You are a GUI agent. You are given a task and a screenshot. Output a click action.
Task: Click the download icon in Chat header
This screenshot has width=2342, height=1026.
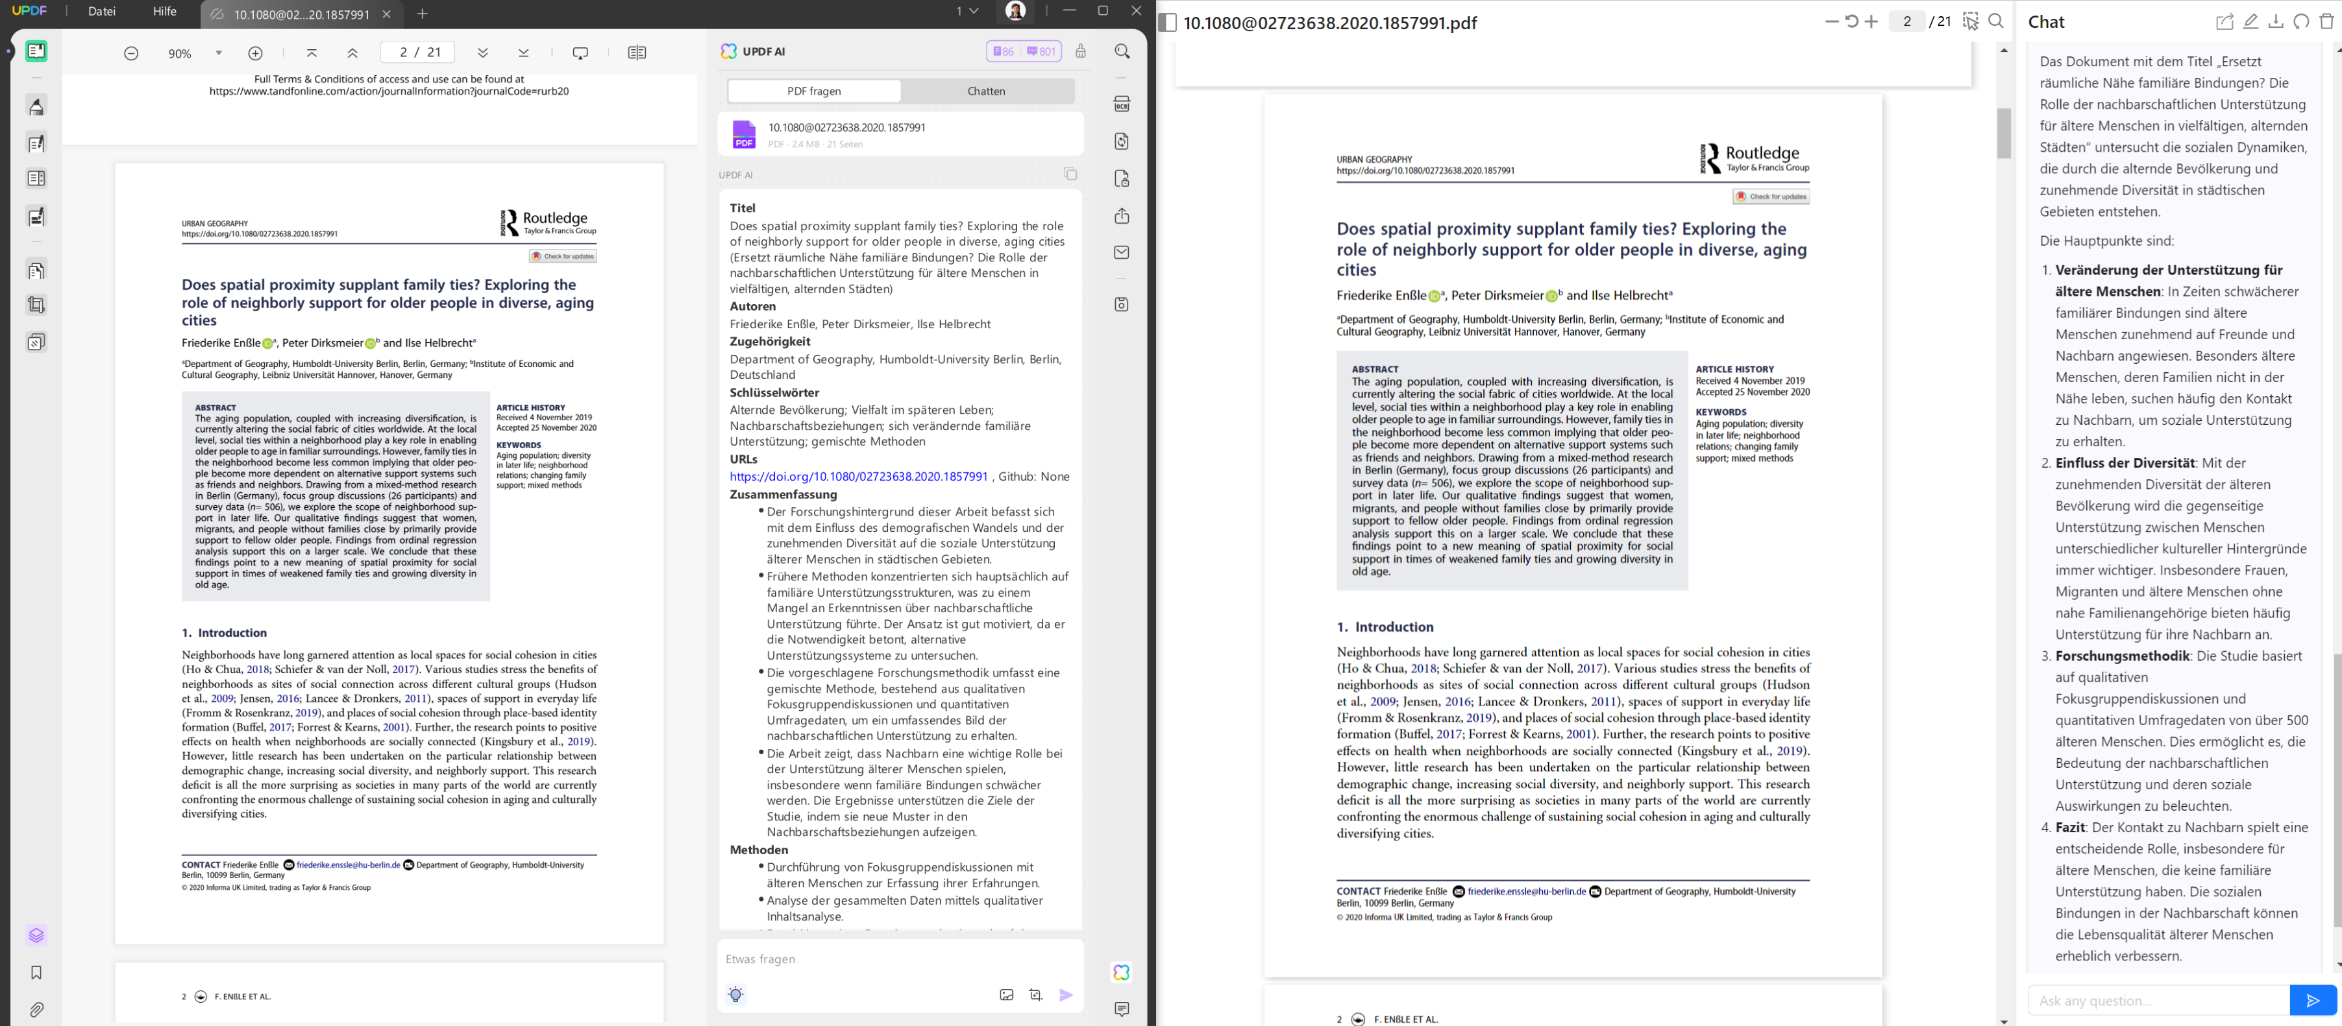tap(2276, 22)
